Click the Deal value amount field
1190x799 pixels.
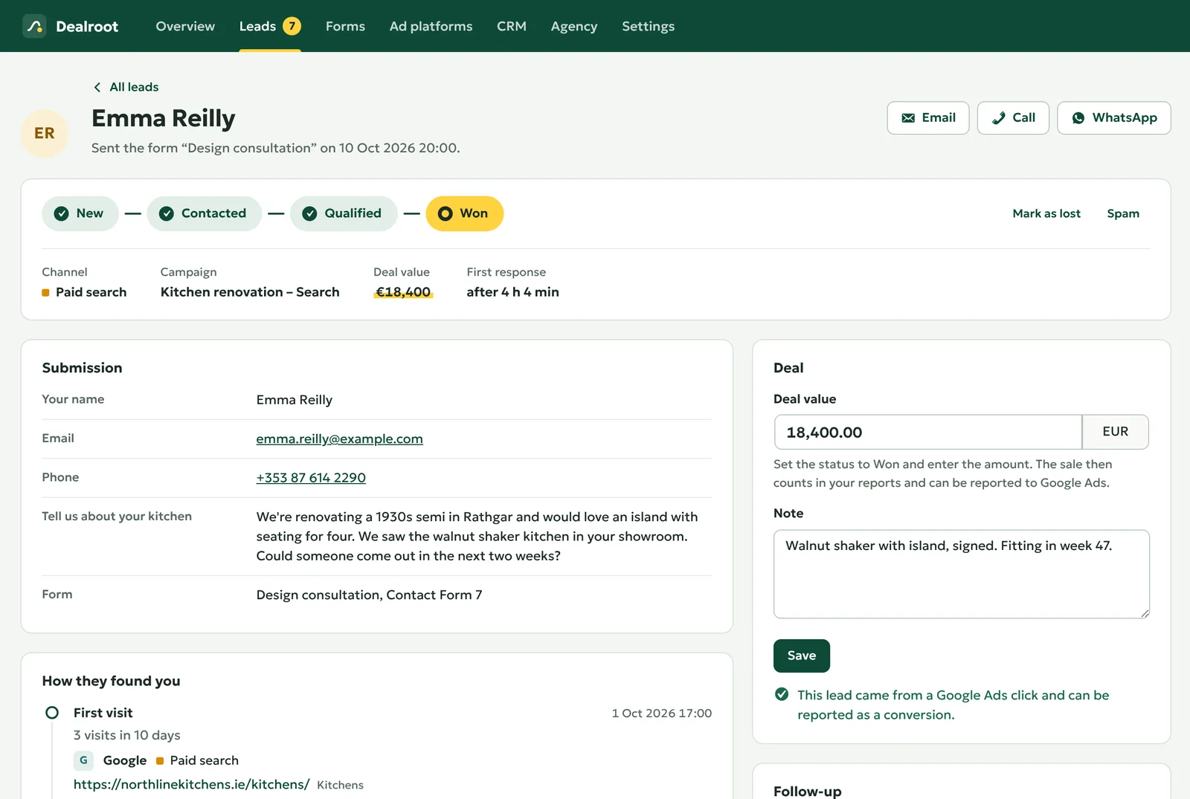click(x=928, y=432)
